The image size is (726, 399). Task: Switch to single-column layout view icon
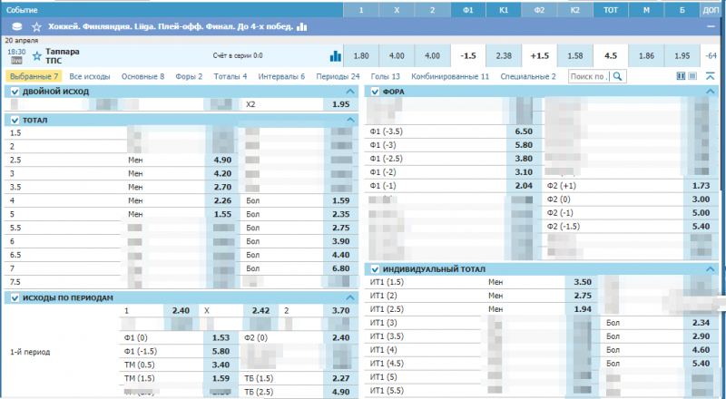692,77
